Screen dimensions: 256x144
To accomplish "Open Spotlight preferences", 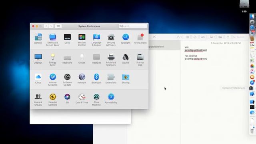I will [126, 39].
